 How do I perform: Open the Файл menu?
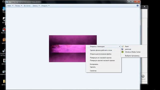click(9, 6)
